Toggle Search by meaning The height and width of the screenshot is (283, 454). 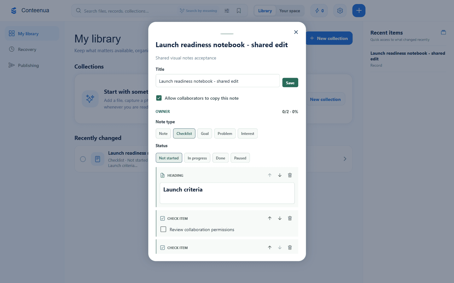click(x=198, y=11)
